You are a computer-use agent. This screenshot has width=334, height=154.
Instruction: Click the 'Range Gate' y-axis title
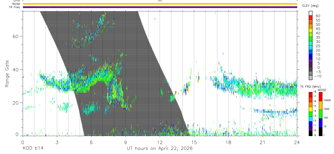click(x=7, y=74)
